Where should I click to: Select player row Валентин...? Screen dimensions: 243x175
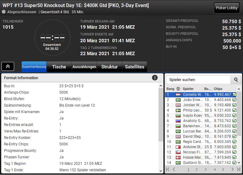pos(201,126)
